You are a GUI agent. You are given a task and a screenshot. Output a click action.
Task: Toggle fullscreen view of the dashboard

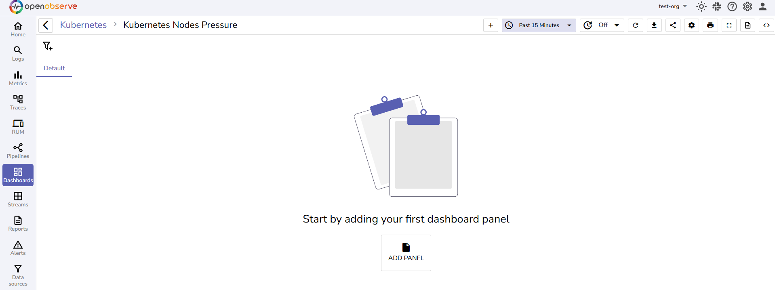(x=729, y=25)
